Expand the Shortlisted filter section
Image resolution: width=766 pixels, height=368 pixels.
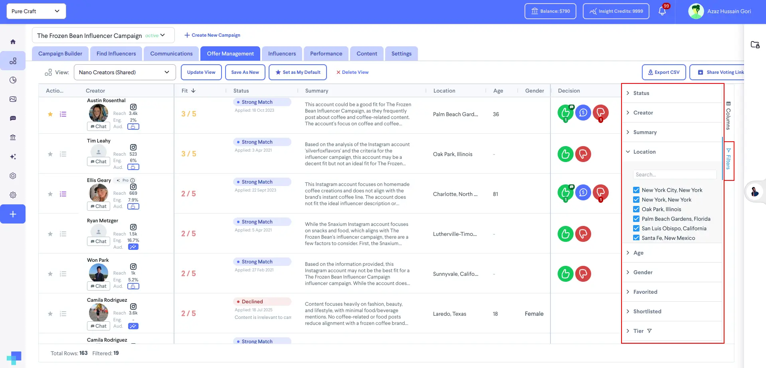673,311
